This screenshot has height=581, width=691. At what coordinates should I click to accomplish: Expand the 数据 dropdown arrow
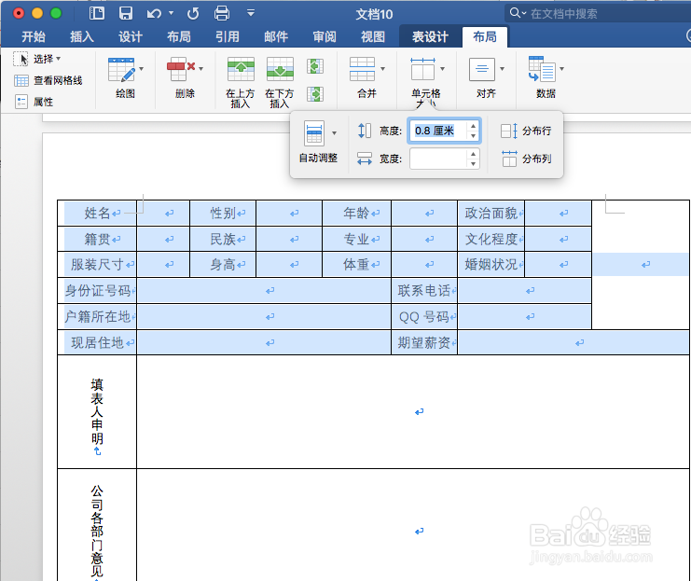coord(562,69)
